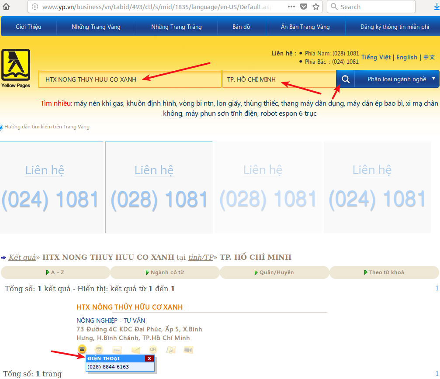
Task: Open the Giới Thiệu menu
Action: (x=28, y=27)
